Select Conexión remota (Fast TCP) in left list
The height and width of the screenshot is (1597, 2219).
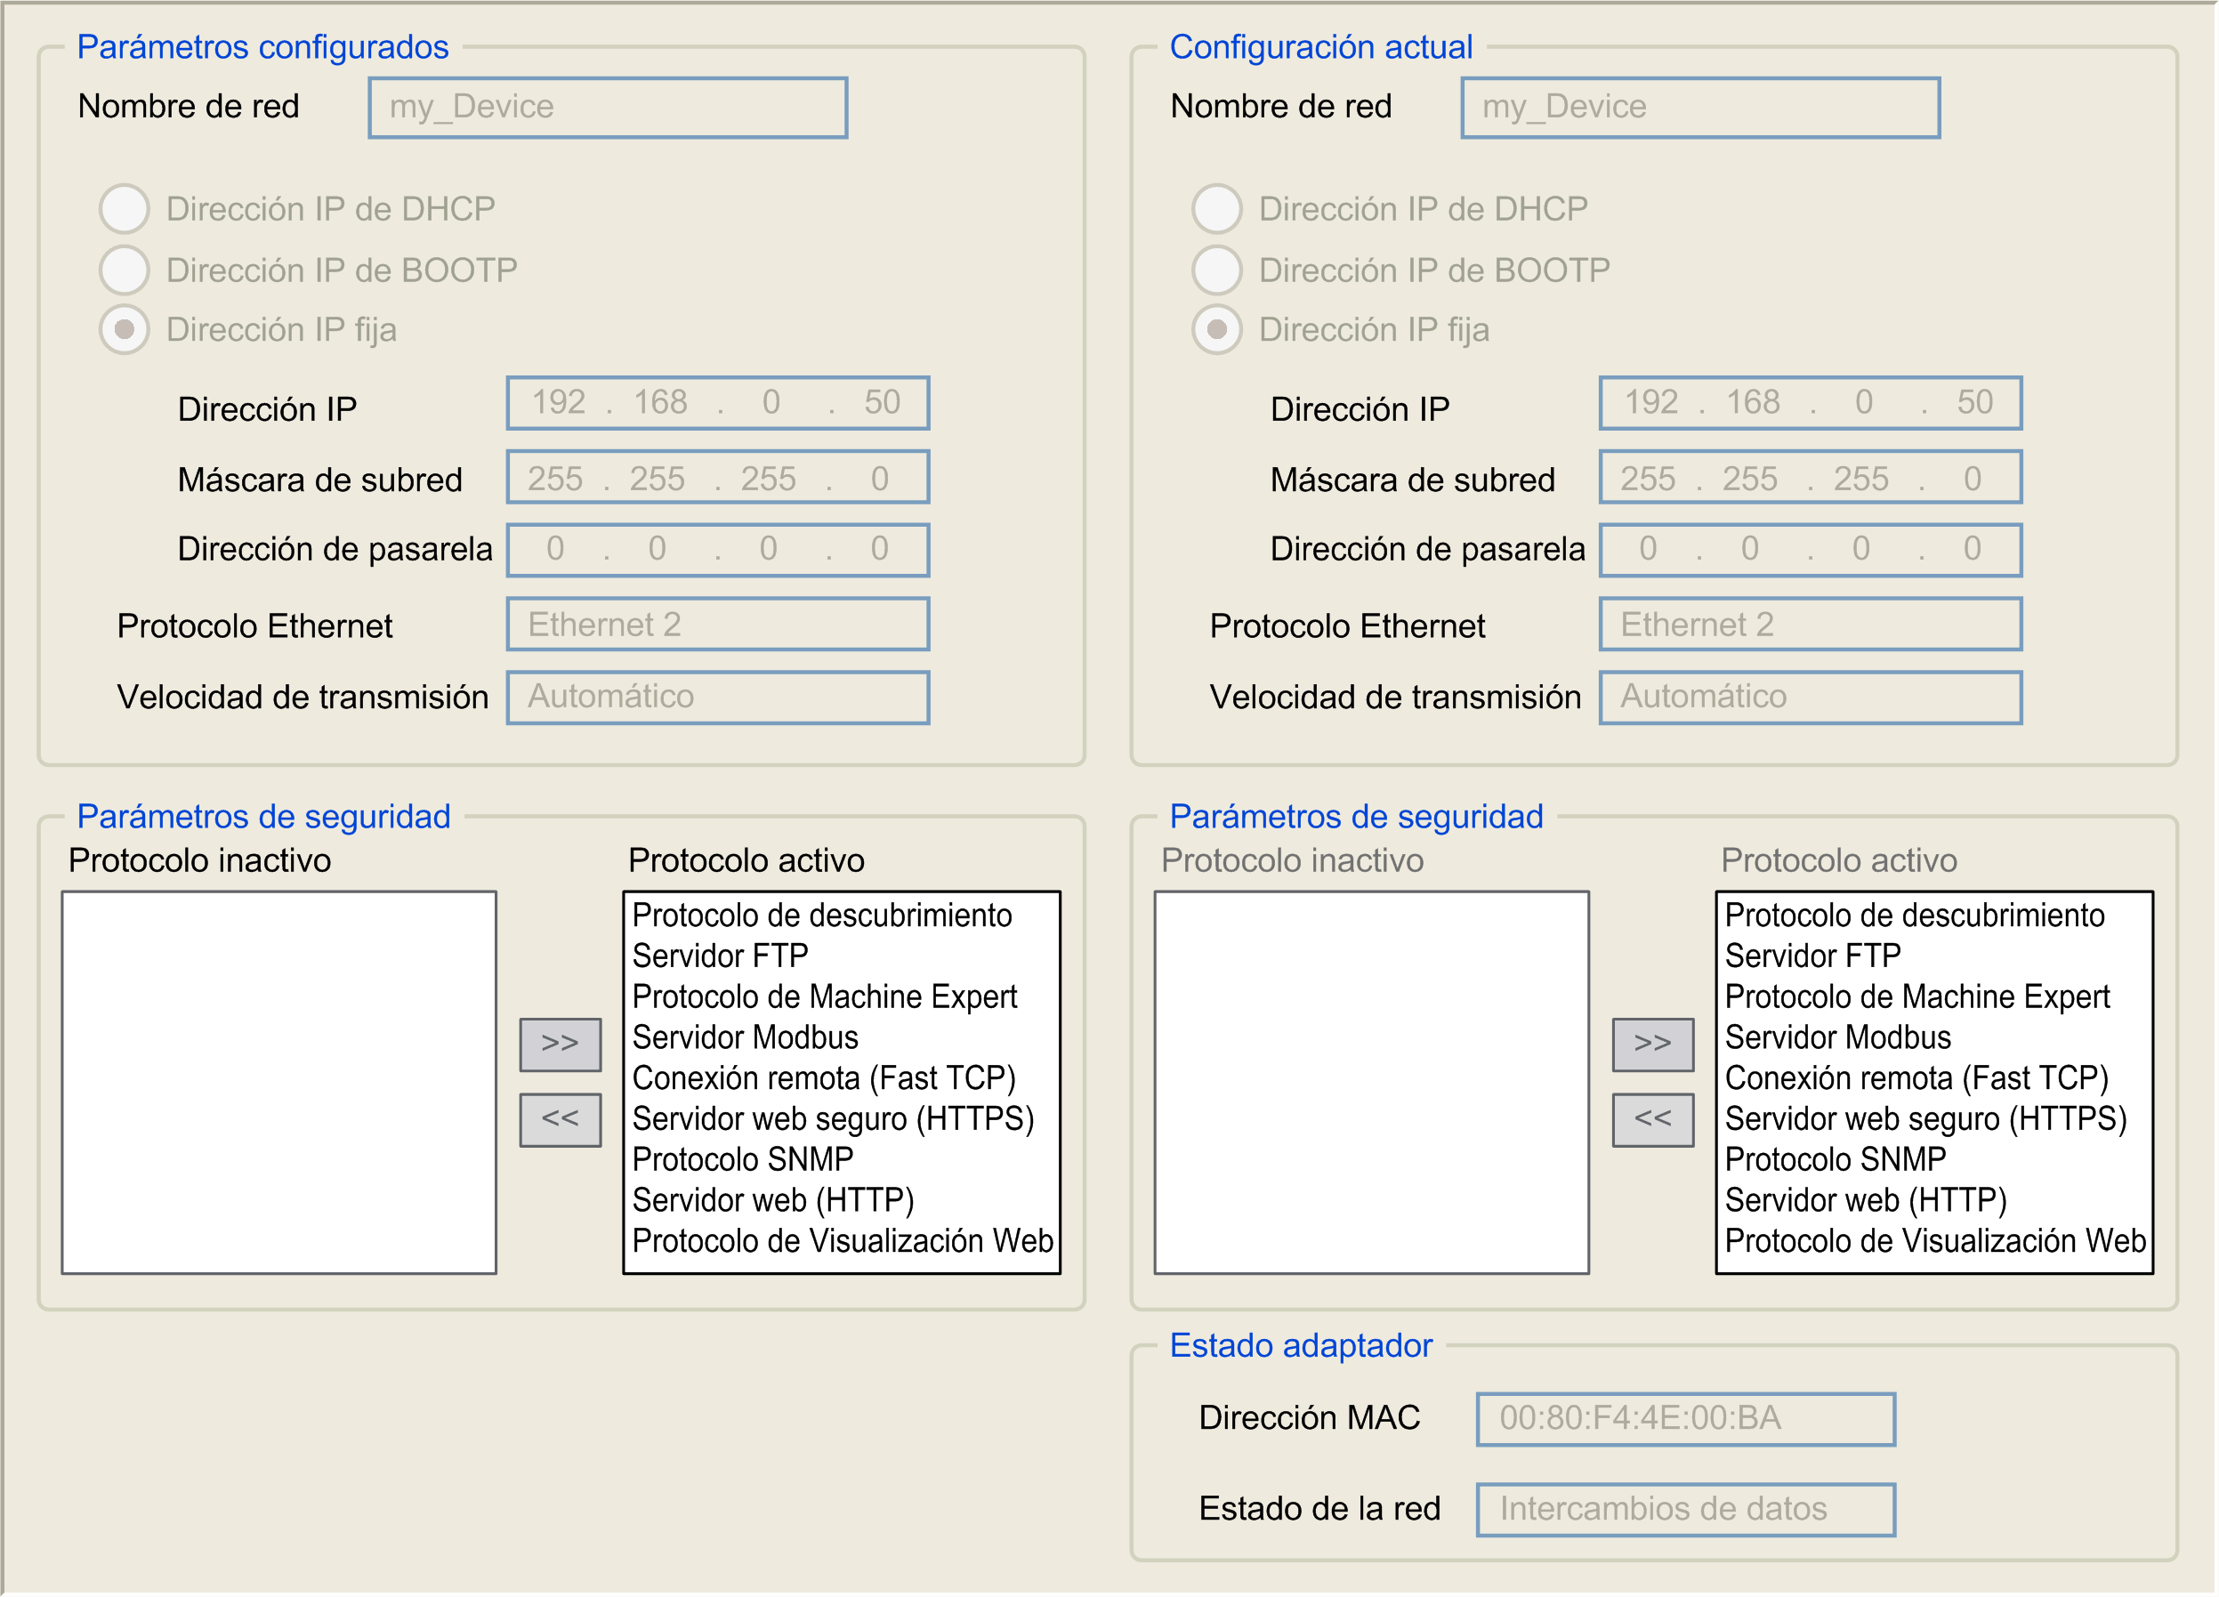[x=824, y=1078]
